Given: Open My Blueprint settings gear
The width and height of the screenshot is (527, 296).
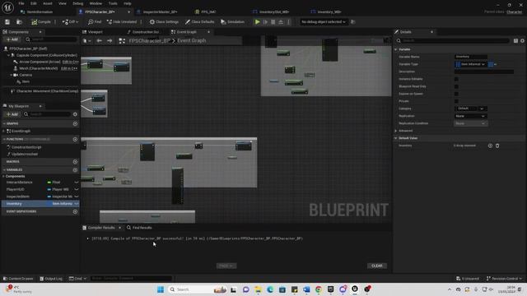Looking at the screenshot, I should pyautogui.click(x=75, y=114).
